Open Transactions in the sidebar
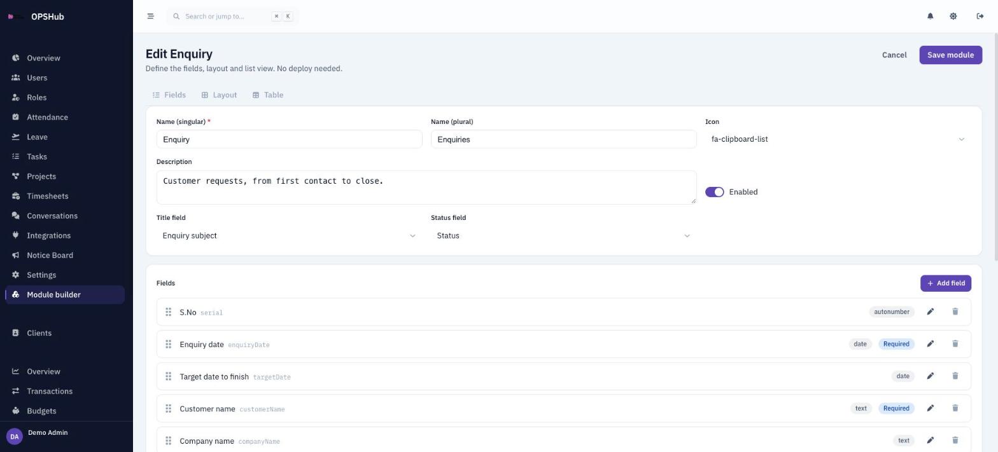998x452 pixels. click(65, 391)
